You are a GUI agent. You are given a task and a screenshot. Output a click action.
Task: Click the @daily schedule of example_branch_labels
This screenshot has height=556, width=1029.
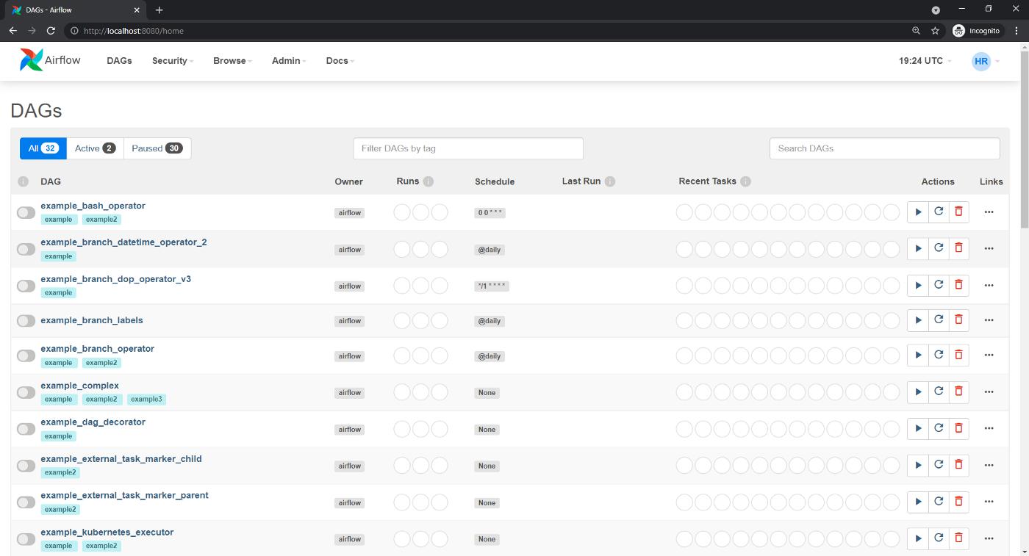[490, 321]
